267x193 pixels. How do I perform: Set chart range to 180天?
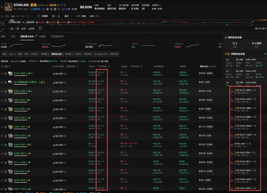click(x=31, y=29)
